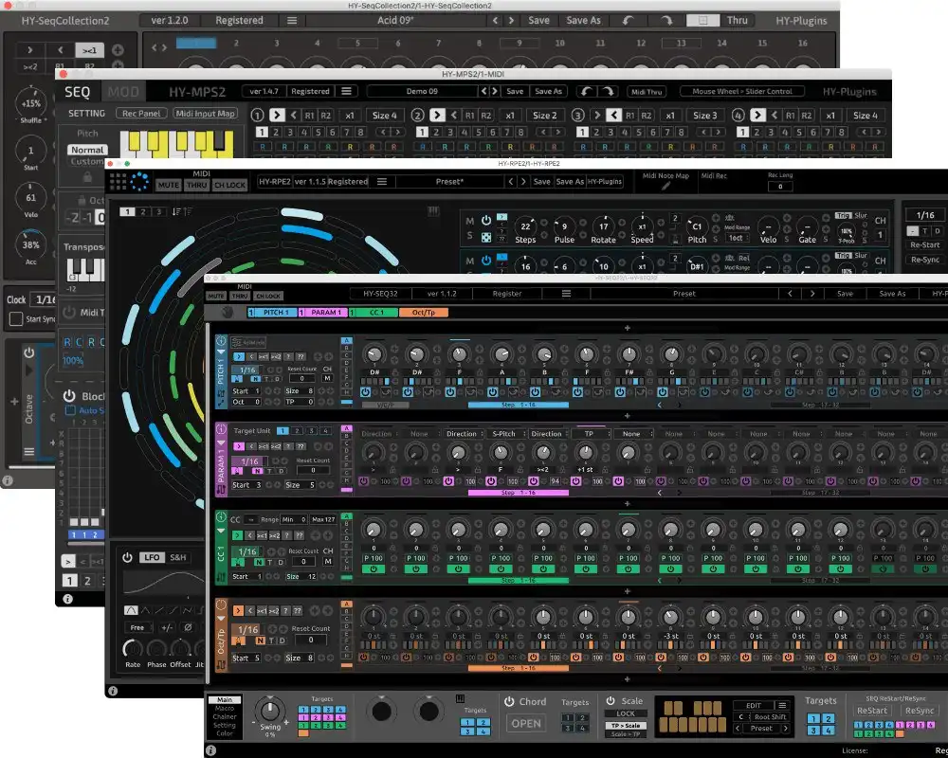Viewport: 948px width, 758px height.
Task: Go to next preset in HY-MPS2
Action: [495, 91]
